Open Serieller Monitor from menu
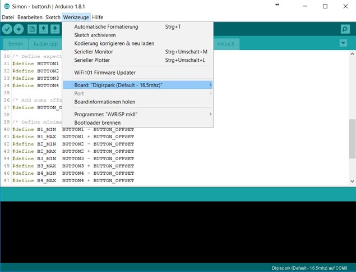The width and height of the screenshot is (356, 272). tap(137, 52)
